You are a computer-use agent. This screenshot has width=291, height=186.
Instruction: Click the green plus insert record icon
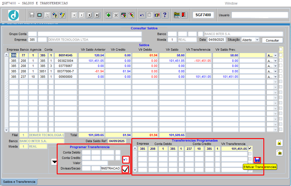coord(108,15)
